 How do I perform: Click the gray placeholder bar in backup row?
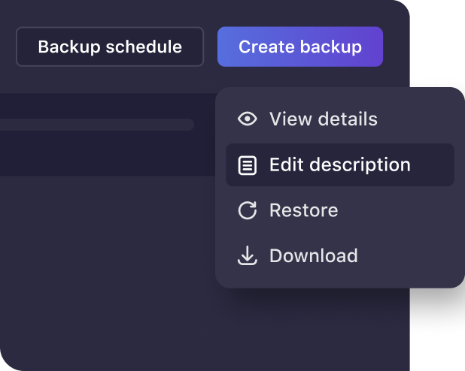point(96,125)
